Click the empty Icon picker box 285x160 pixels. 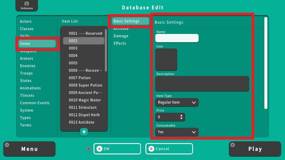(166, 59)
